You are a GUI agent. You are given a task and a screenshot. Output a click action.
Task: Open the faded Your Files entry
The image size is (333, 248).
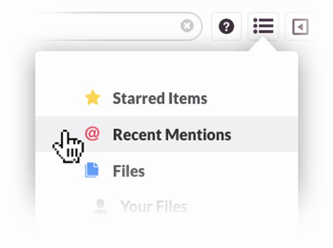166,206
